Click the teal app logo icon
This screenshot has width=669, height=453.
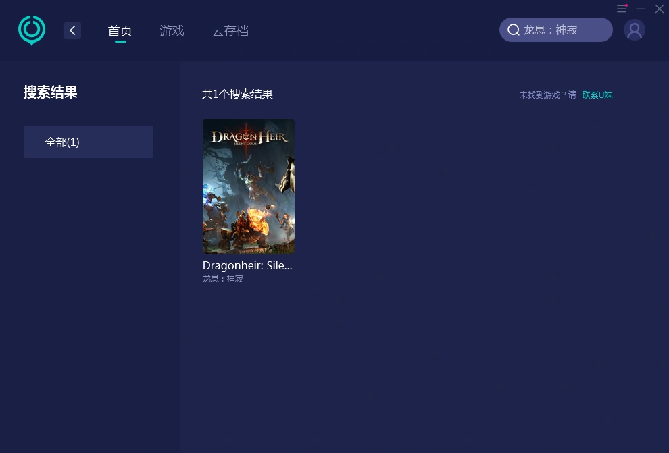[32, 30]
